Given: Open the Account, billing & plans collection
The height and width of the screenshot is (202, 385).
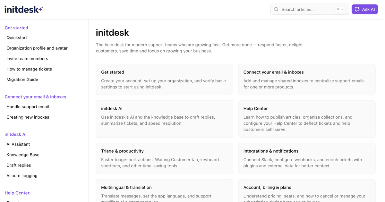Looking at the screenshot, I should coord(307,191).
